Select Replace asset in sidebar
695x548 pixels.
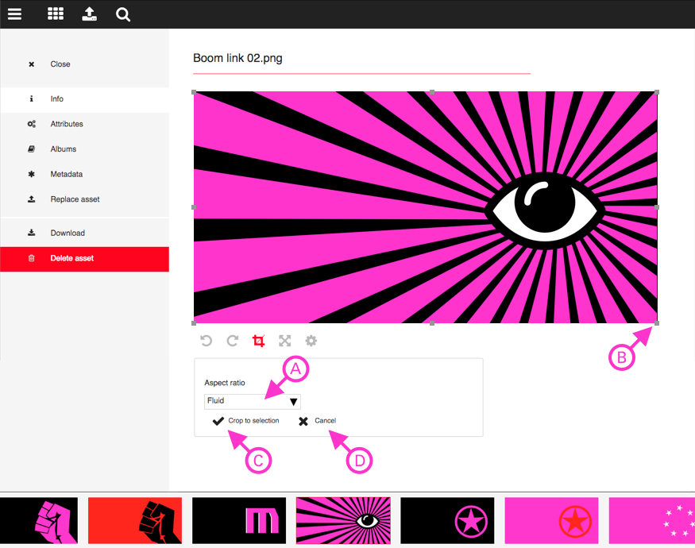(x=85, y=199)
